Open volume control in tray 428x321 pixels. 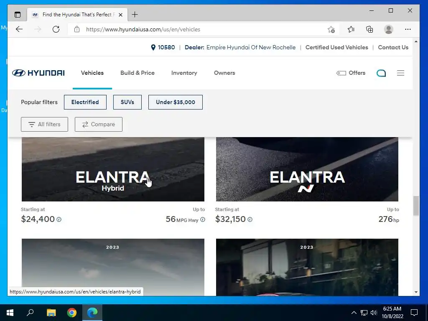374,313
